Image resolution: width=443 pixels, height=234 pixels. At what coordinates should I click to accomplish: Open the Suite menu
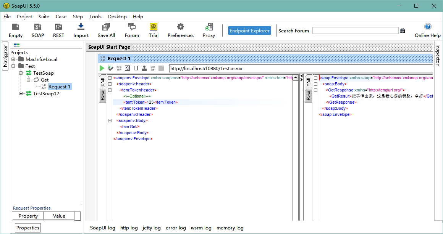(44, 17)
